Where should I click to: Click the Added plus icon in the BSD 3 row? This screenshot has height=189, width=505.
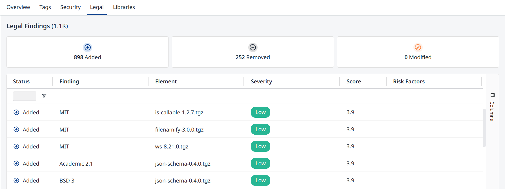coord(16,181)
